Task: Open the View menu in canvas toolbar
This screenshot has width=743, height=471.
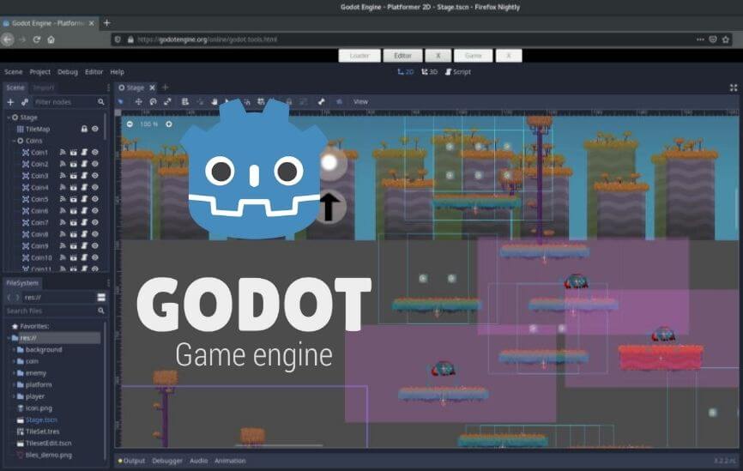Action: click(x=360, y=102)
